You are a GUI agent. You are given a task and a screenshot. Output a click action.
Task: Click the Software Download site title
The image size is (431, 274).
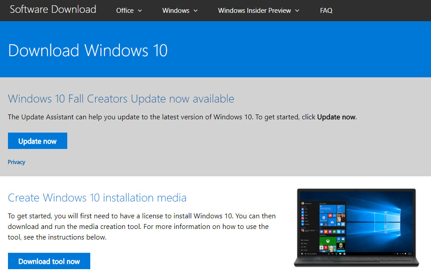[x=53, y=10]
